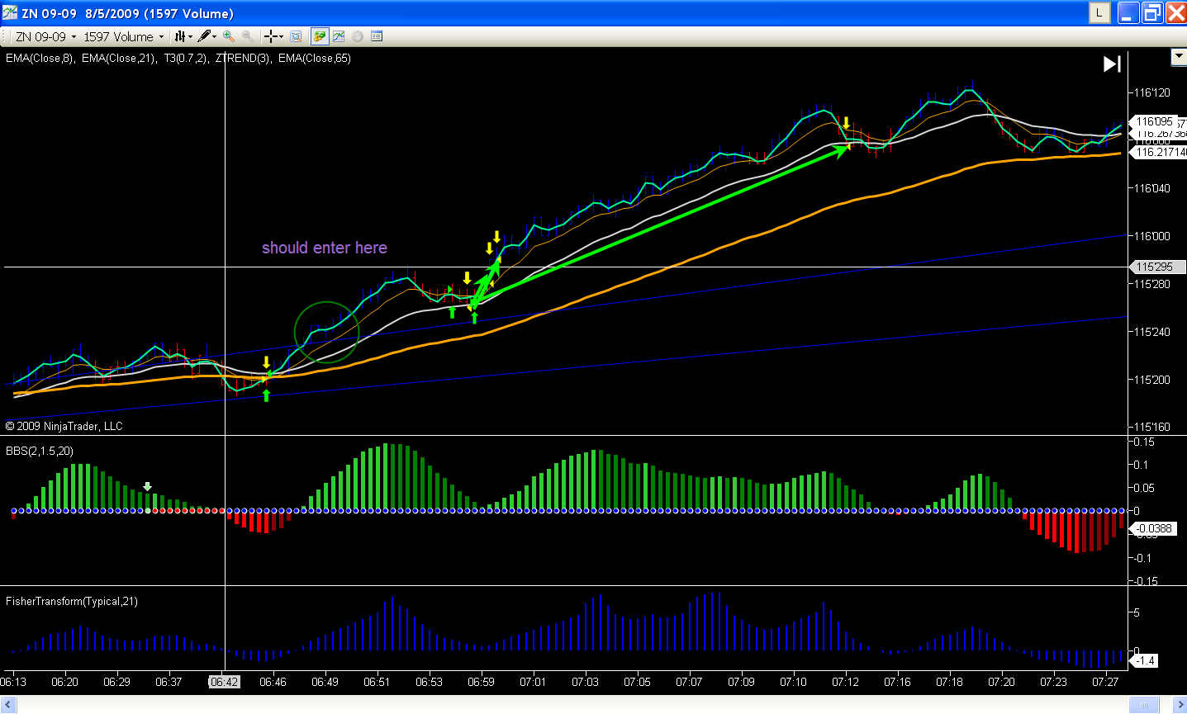Click the 07:12 time axis label

click(845, 682)
